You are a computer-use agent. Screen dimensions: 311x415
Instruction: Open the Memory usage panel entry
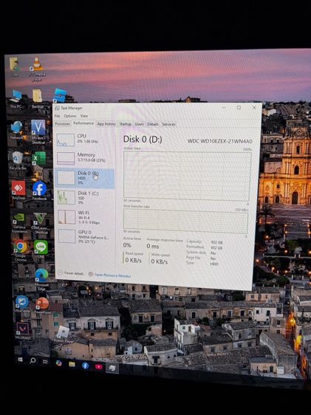tap(85, 158)
